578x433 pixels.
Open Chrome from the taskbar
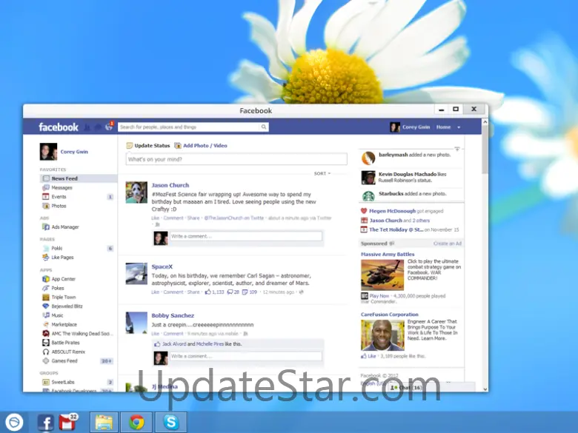click(136, 422)
